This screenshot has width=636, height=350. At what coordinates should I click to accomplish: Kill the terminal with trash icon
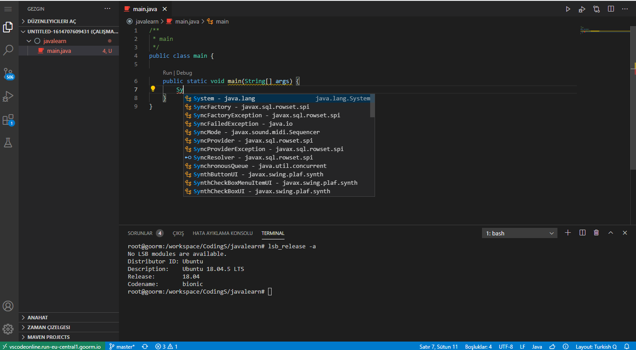click(x=596, y=233)
